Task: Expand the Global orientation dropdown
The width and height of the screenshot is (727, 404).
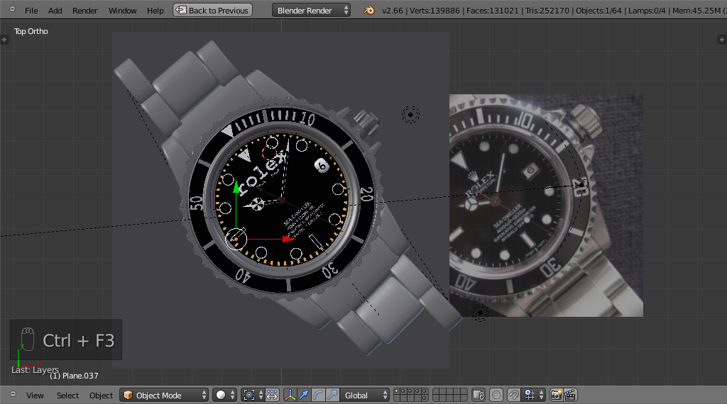Action: click(x=366, y=395)
